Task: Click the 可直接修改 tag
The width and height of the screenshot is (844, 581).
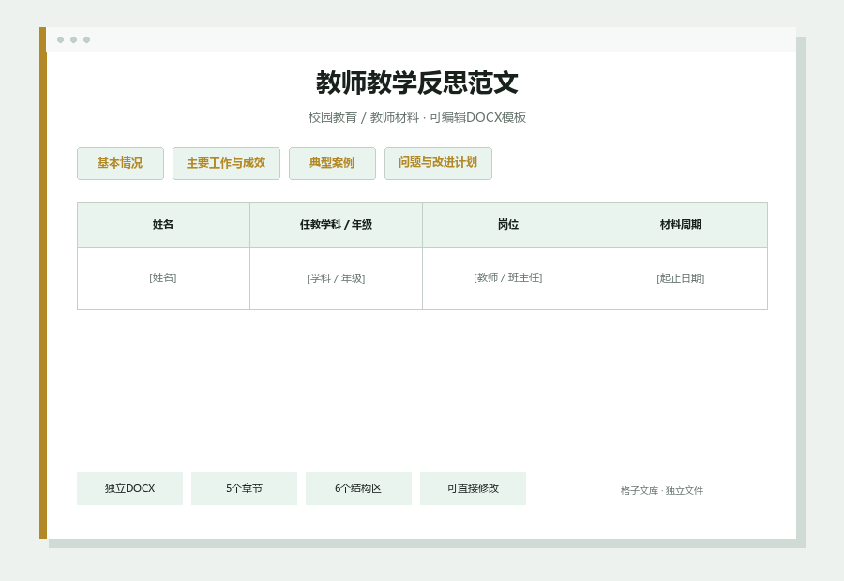Action: click(x=473, y=488)
